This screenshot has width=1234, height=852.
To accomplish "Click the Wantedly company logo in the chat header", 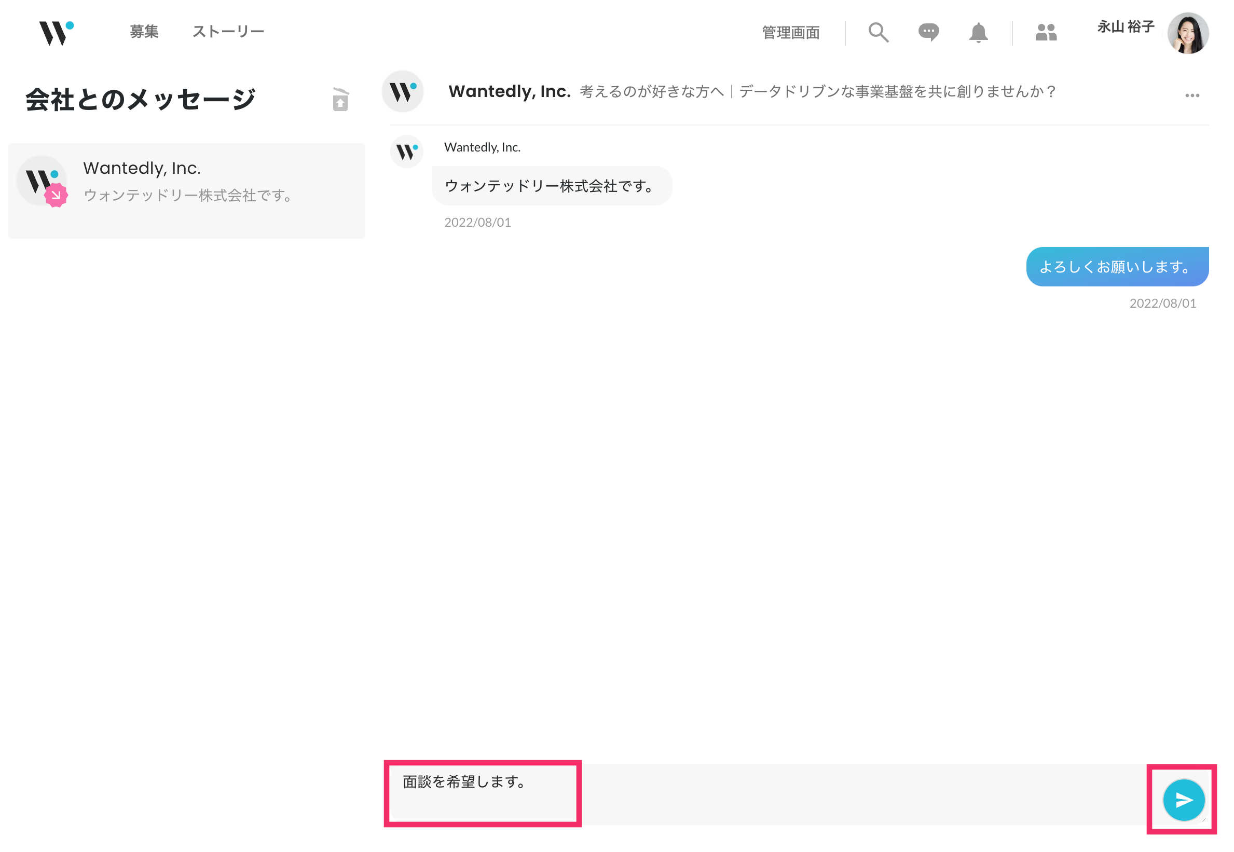I will [x=403, y=91].
